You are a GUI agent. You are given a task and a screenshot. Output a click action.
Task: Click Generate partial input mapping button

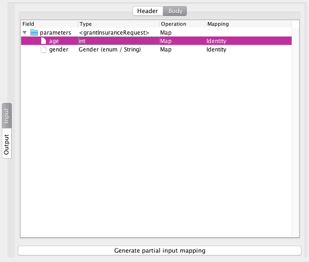160,251
